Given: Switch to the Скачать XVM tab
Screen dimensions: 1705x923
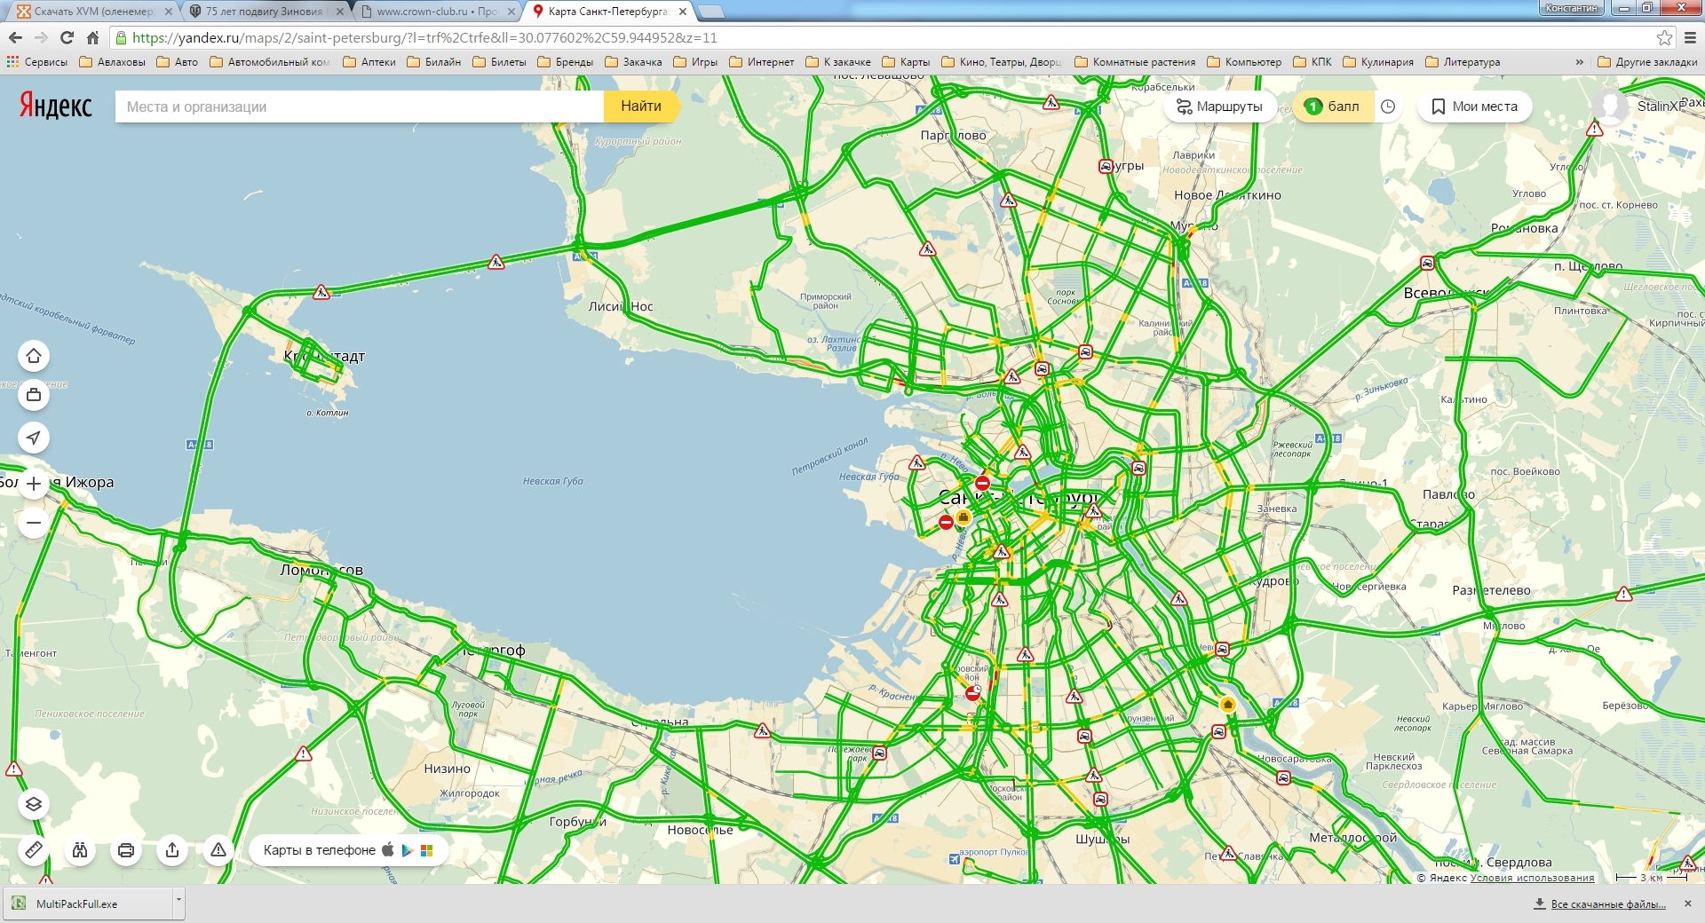Looking at the screenshot, I should [x=93, y=12].
